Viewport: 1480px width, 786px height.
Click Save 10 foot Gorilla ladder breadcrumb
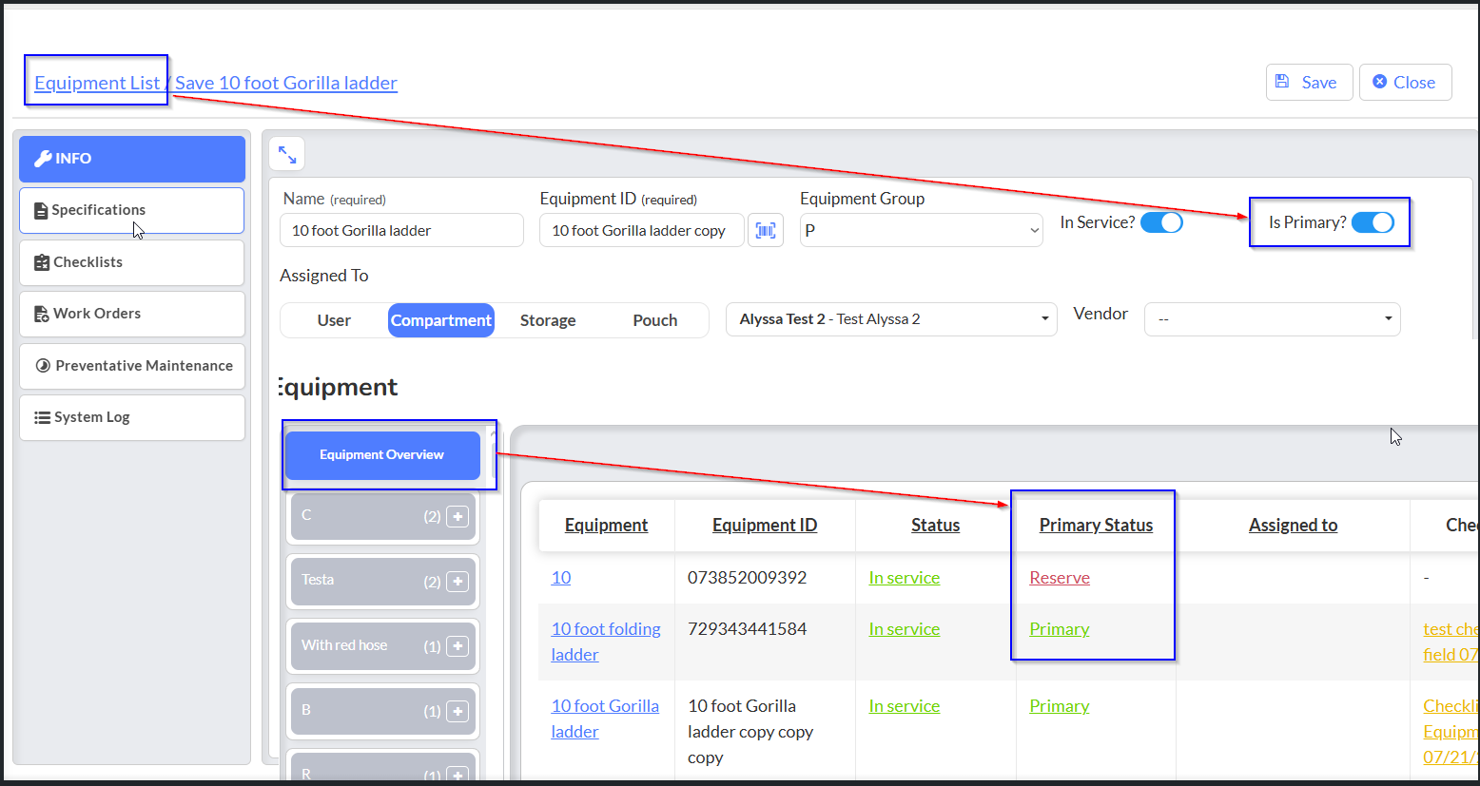click(x=286, y=83)
